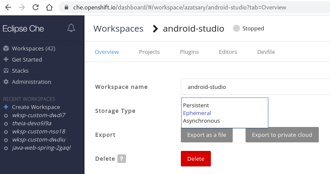
Task: Click the notification bell icon
Action: click(71, 28)
